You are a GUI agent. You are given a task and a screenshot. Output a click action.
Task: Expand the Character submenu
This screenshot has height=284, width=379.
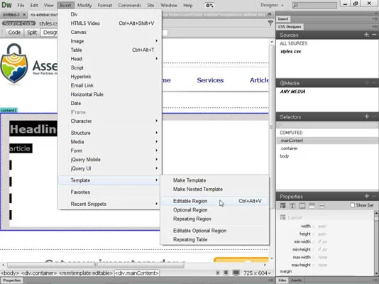(x=110, y=121)
